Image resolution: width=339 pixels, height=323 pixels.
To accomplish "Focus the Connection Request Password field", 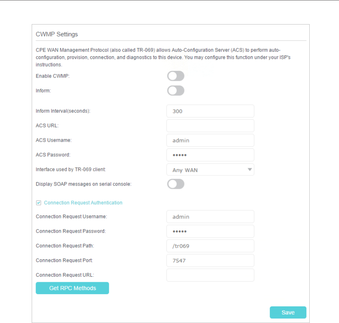I will (x=210, y=231).
